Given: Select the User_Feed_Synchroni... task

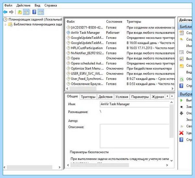Looking at the screenshot, I should [120, 79].
